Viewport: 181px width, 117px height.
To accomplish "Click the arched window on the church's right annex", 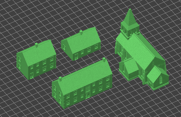I will pyautogui.click(x=161, y=80).
